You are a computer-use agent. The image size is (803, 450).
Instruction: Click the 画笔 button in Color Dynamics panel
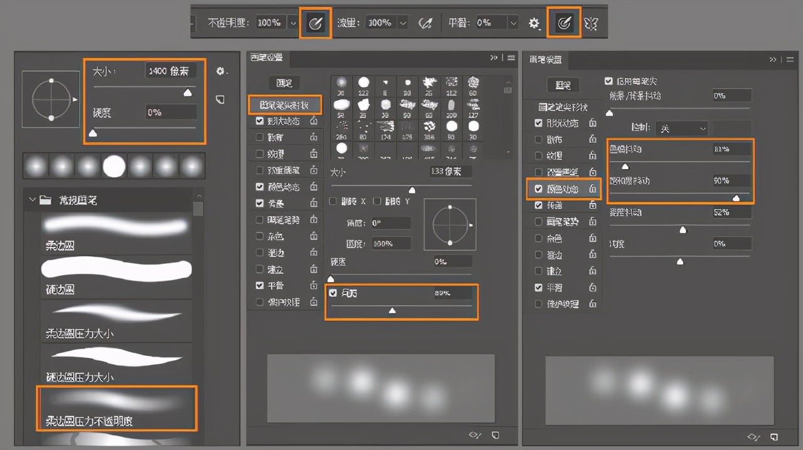coord(563,85)
